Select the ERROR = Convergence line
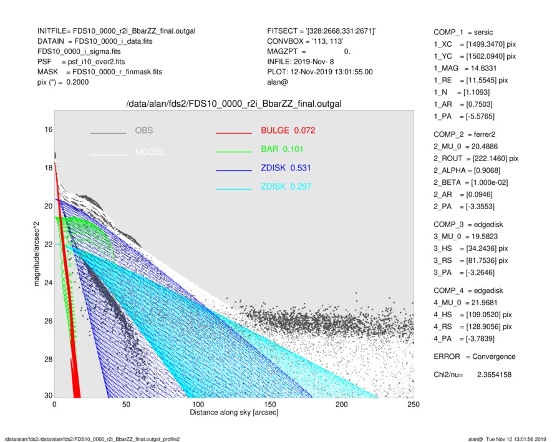 coord(475,356)
